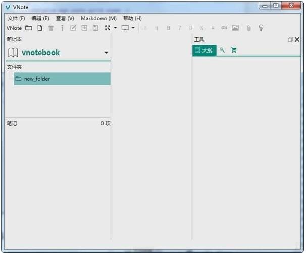Open the vnotebook notebook dropdown
Viewport: 306px width, 253px height.
[x=106, y=53]
